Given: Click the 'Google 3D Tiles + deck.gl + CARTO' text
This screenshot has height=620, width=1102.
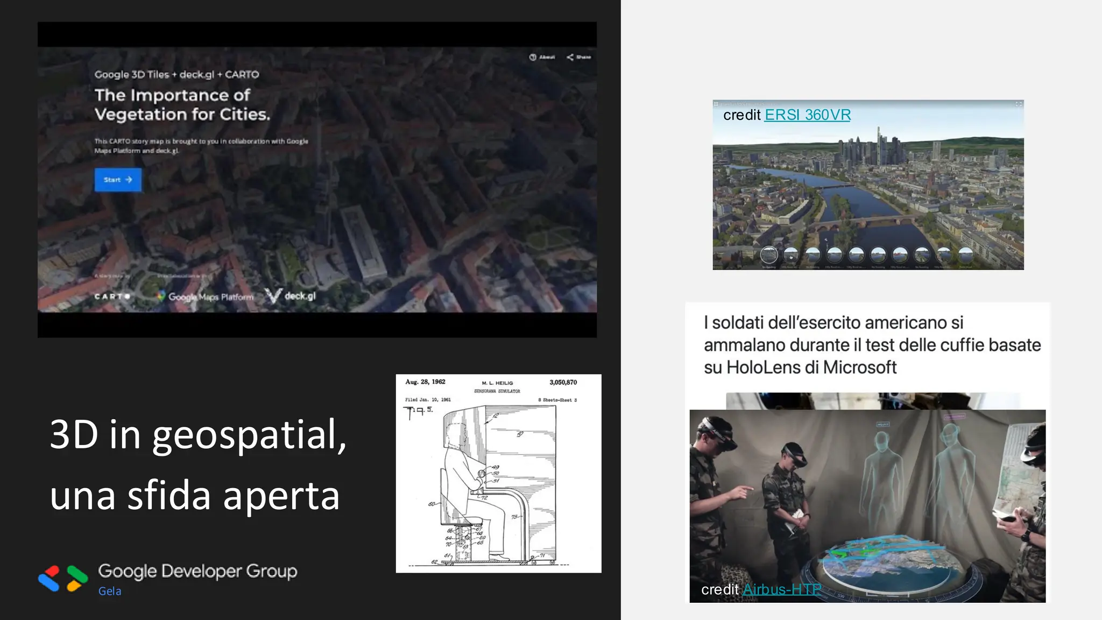Looking at the screenshot, I should click(x=176, y=74).
